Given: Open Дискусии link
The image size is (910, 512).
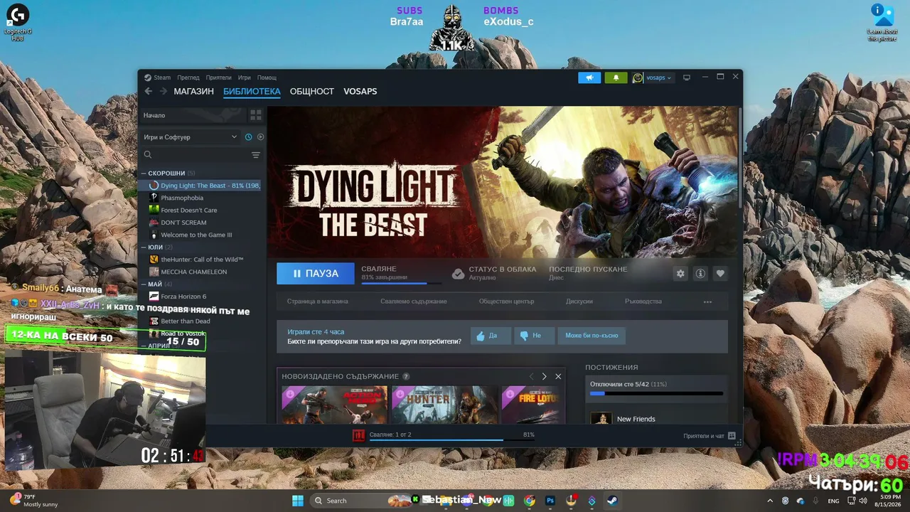Looking at the screenshot, I should 579,302.
